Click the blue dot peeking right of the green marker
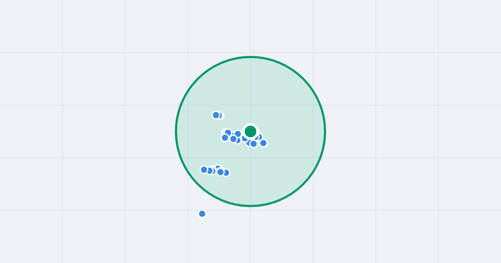This screenshot has width=501, height=263. pyautogui.click(x=260, y=137)
